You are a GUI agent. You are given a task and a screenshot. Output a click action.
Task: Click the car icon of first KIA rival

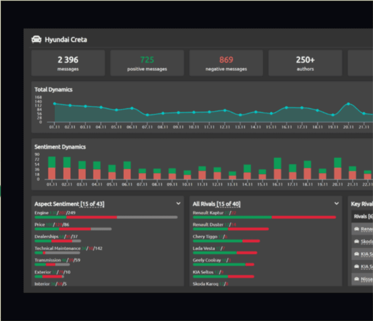tap(356, 254)
